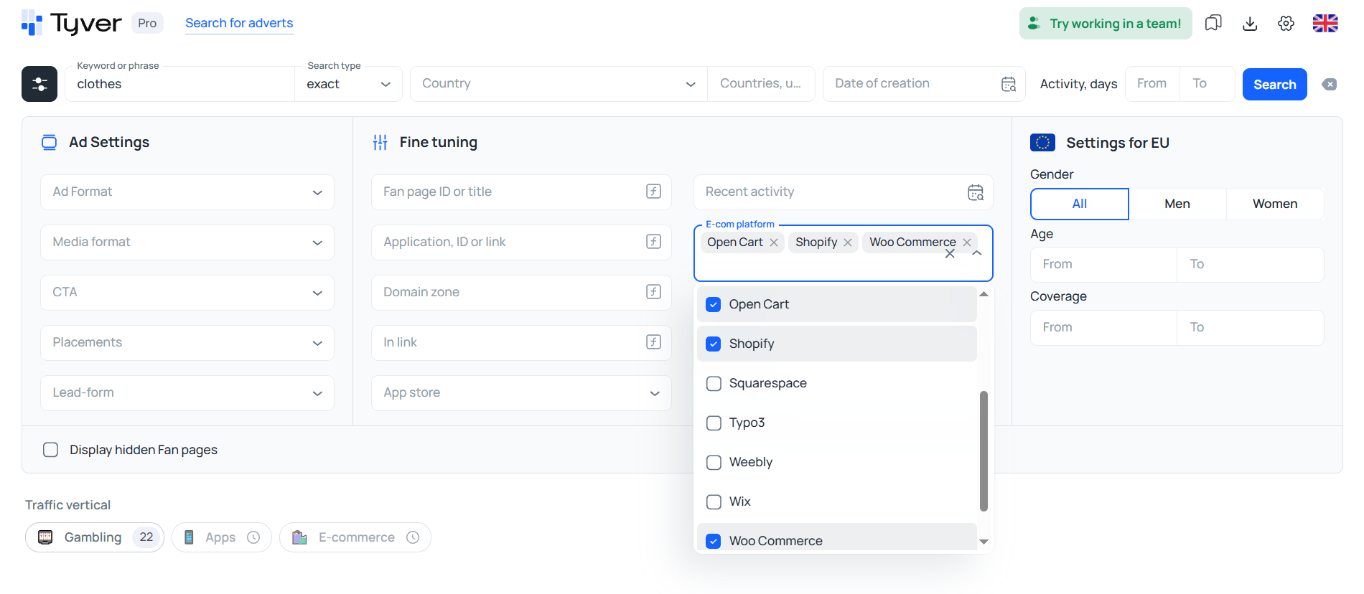The width and height of the screenshot is (1364, 594).
Task: Remove the Woo Commerce tag
Action: tap(967, 242)
